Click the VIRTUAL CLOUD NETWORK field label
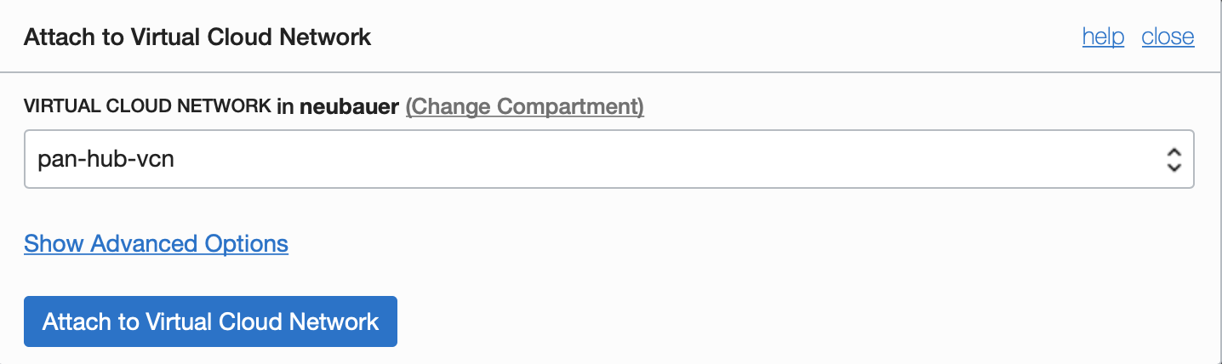This screenshot has height=364, width=1222. point(147,106)
